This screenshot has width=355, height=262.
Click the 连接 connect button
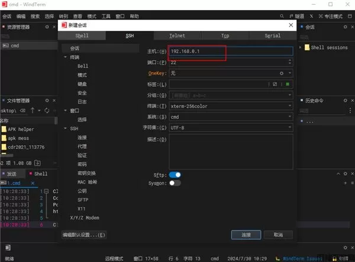pyautogui.click(x=246, y=235)
